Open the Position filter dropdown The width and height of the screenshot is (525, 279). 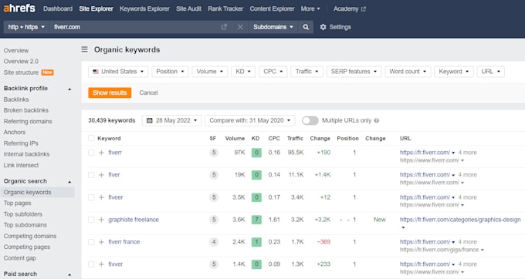click(x=170, y=72)
